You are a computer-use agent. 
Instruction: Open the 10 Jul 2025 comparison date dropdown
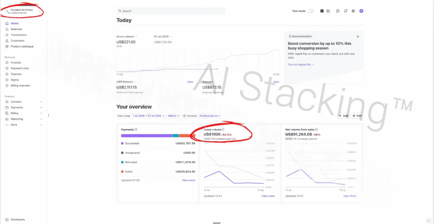[163, 36]
